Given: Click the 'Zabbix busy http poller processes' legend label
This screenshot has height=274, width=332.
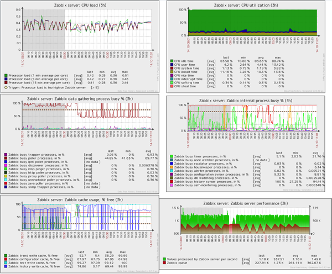Looking at the screenshot, I should click(x=38, y=173).
